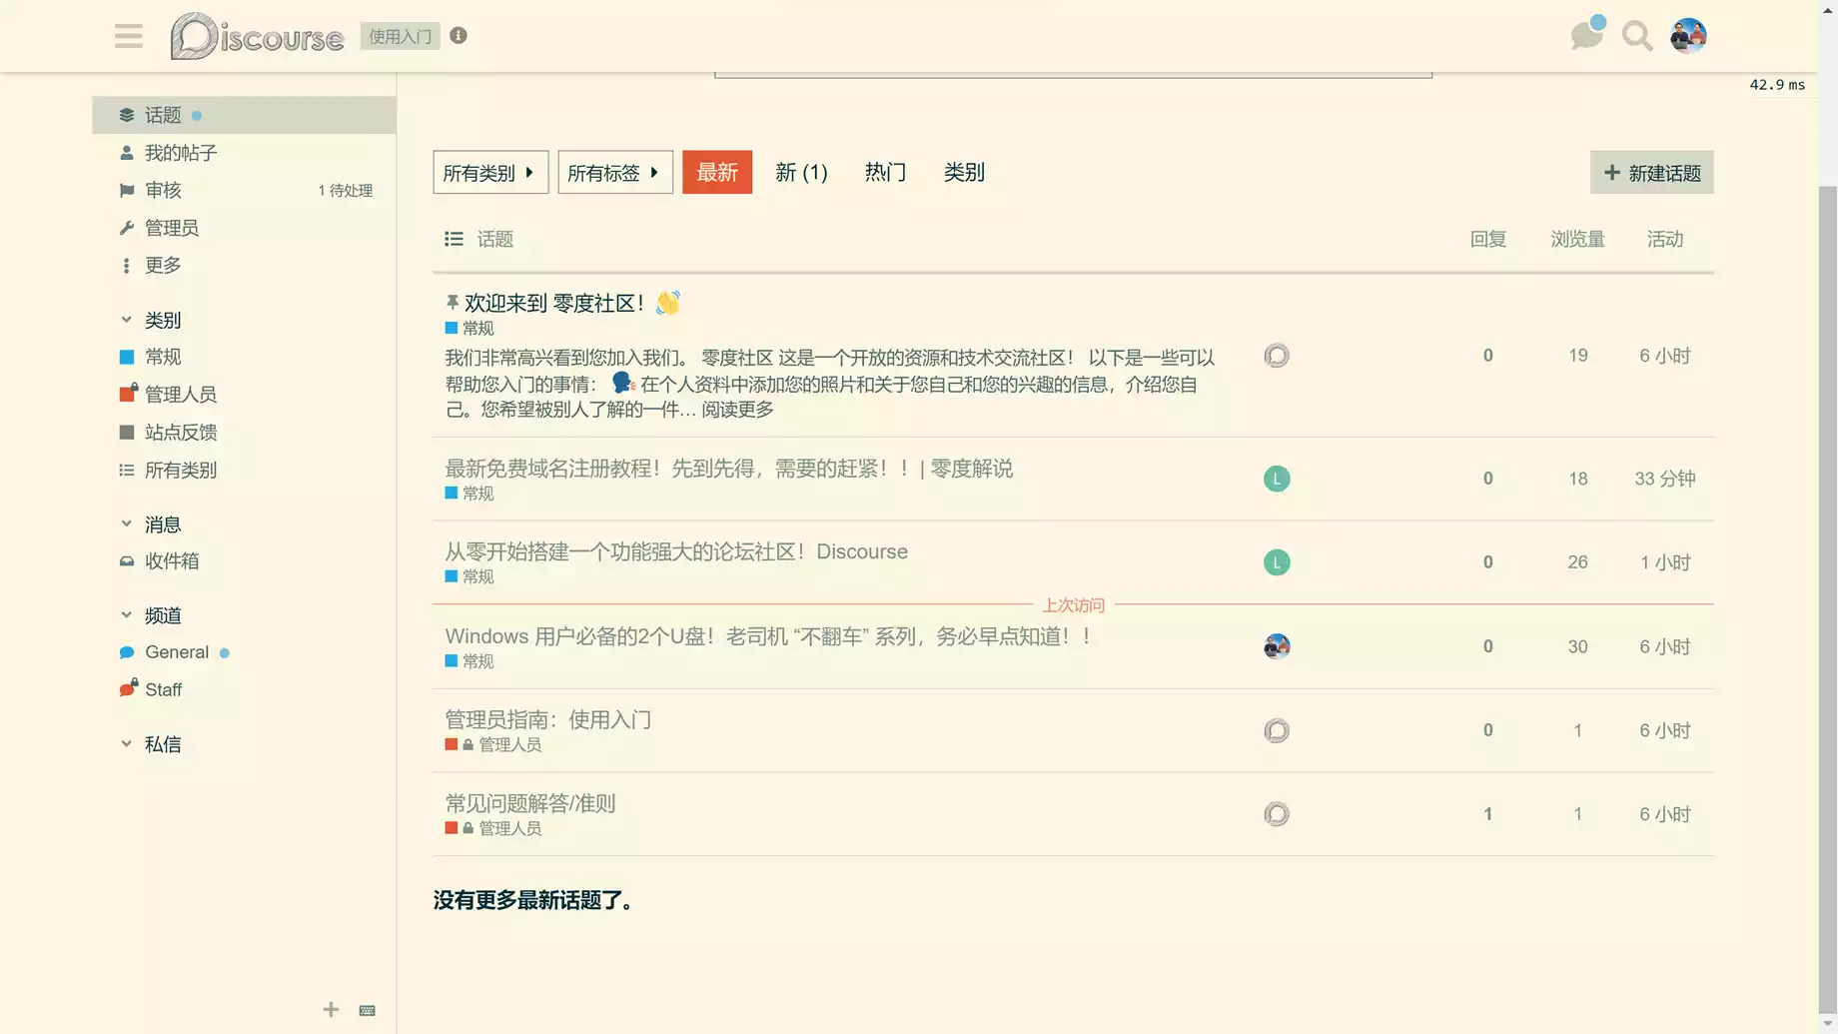Open the user avatar menu
The width and height of the screenshot is (1838, 1034).
tap(1687, 37)
